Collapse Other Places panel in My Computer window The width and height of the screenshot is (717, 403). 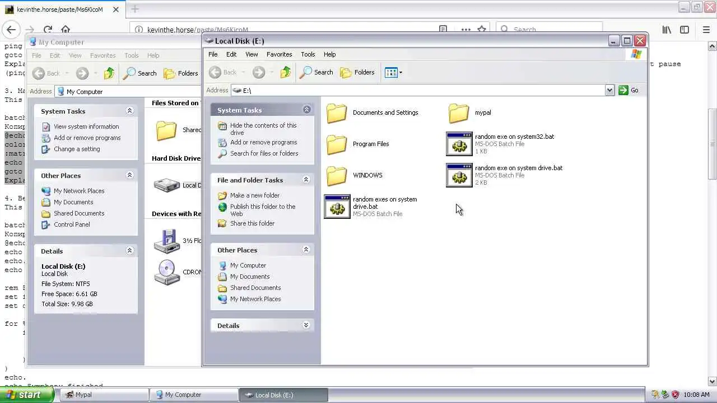(x=129, y=175)
